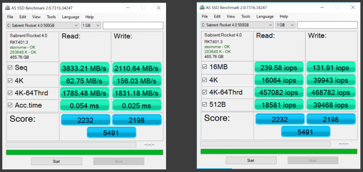The width and height of the screenshot is (363, 172).
Task: Click the 3833.21 MB/s Seq read result
Action: pyautogui.click(x=84, y=68)
